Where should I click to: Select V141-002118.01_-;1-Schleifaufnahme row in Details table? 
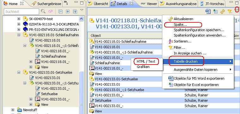tap(124, 52)
